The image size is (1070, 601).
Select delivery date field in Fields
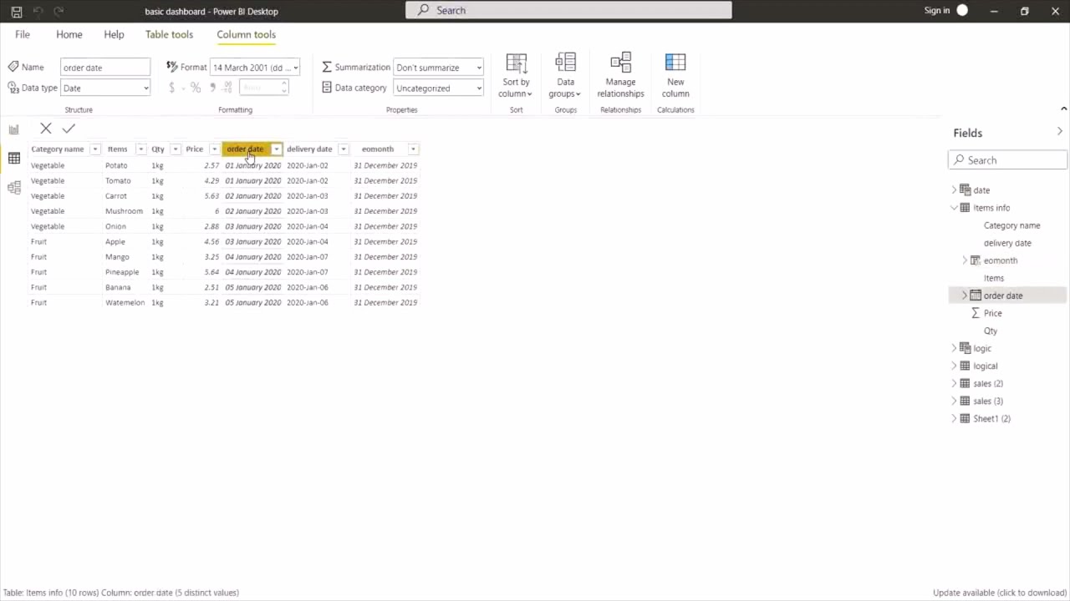coord(1007,243)
